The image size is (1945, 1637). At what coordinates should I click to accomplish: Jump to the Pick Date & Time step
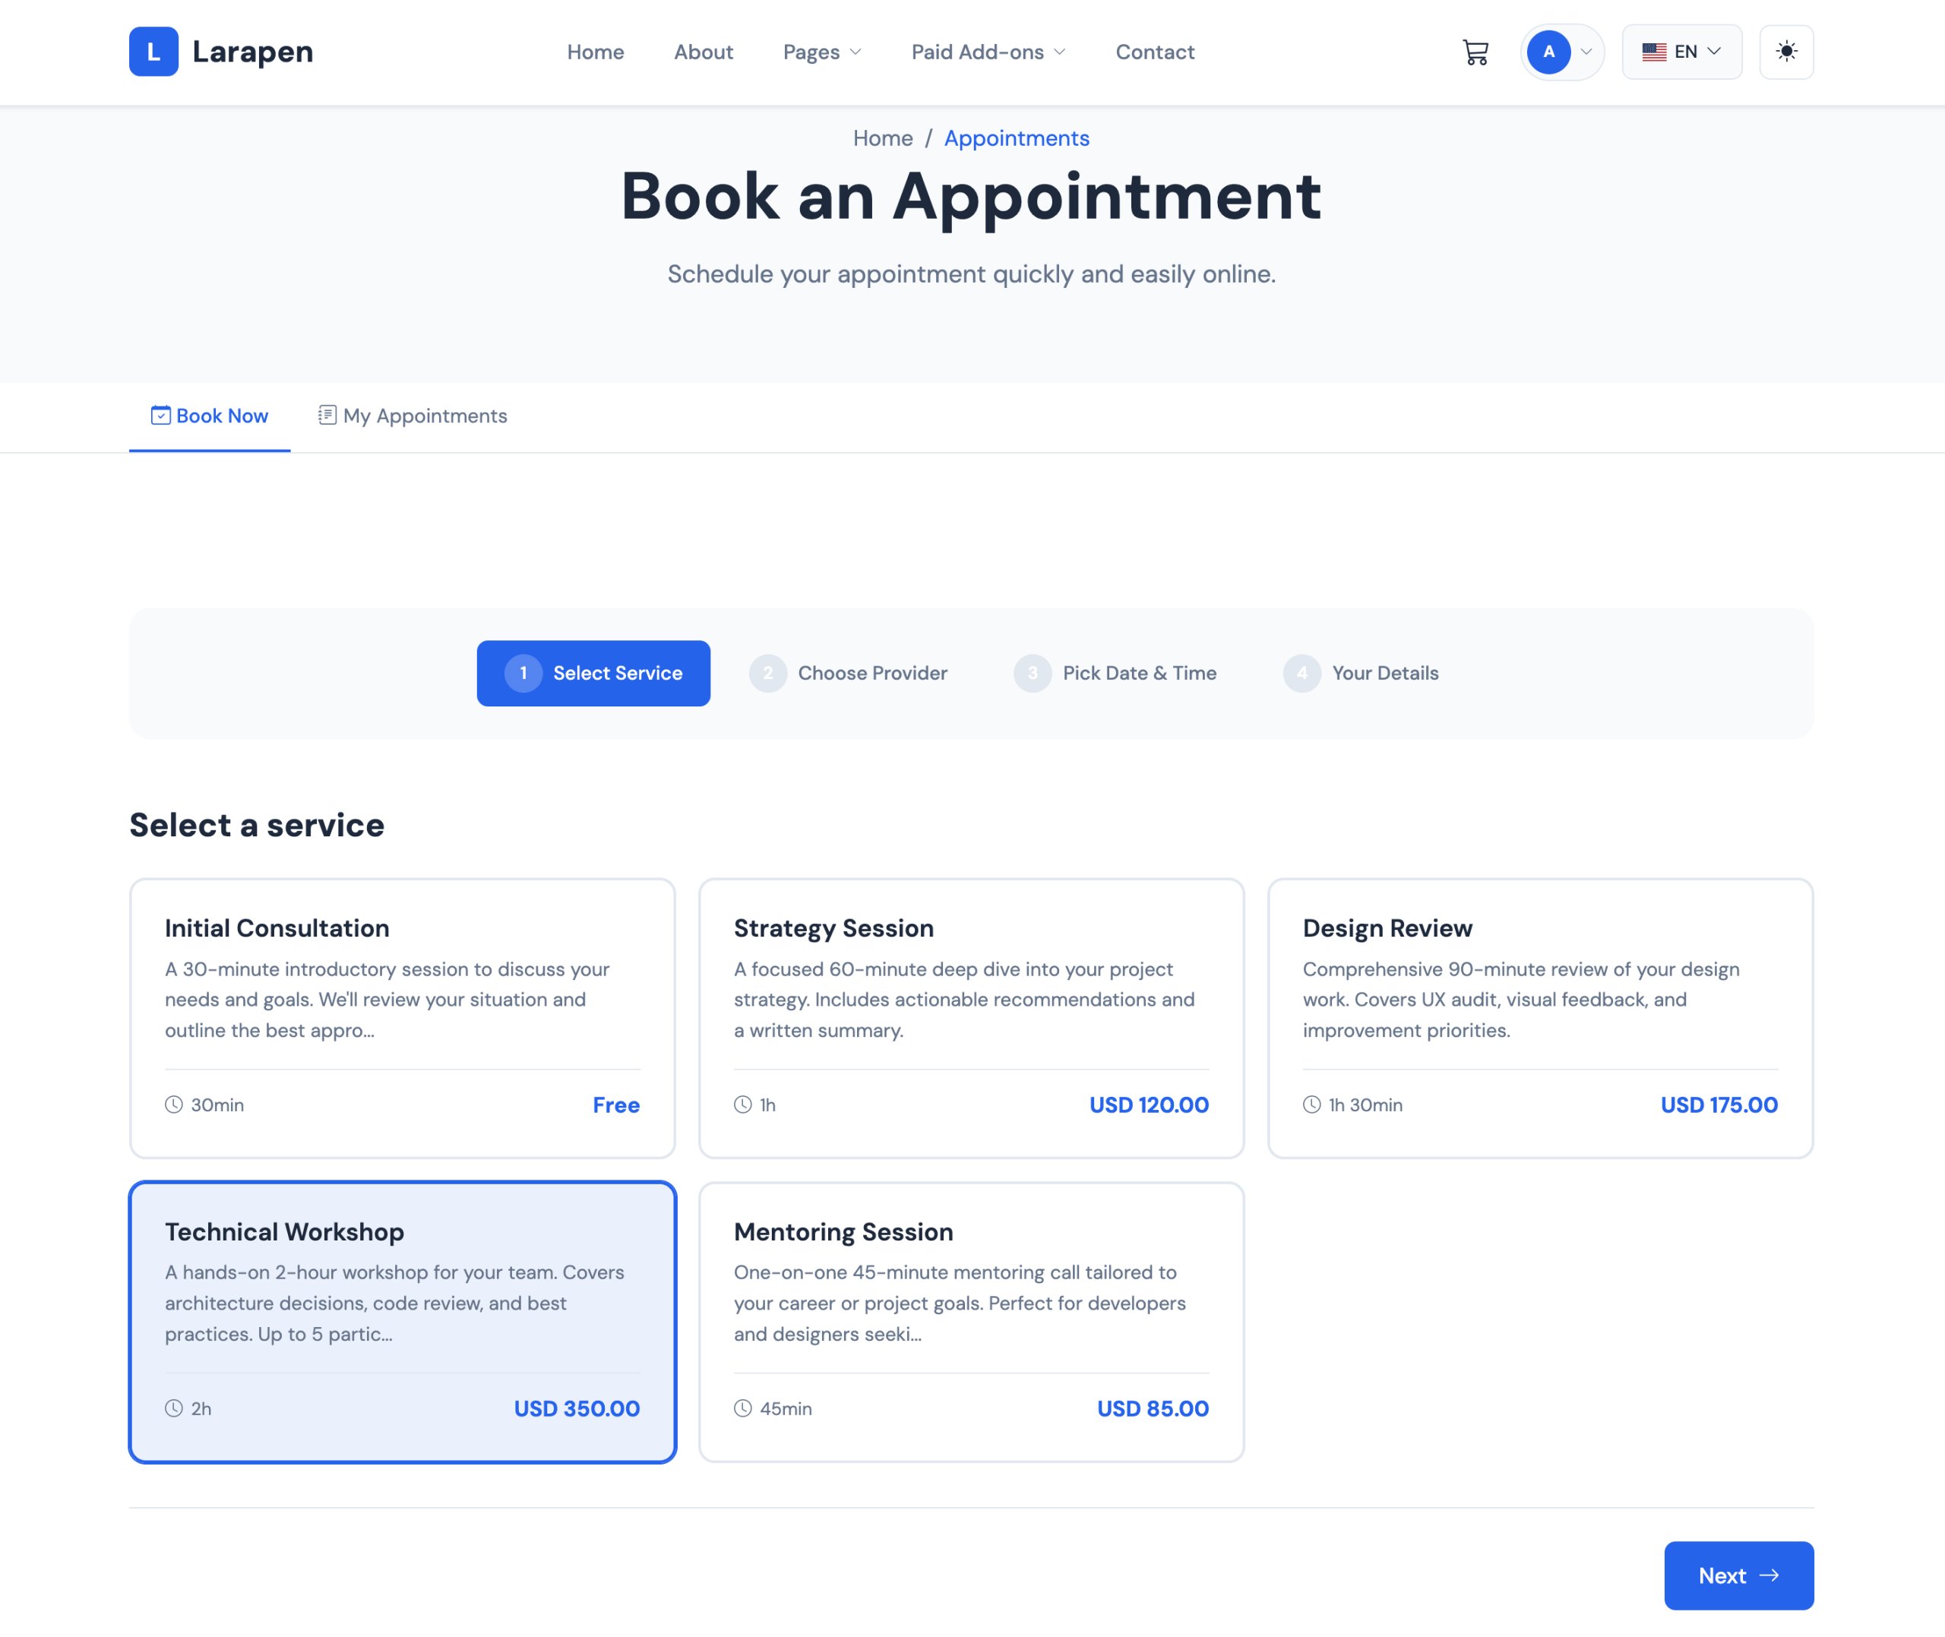[1115, 673]
